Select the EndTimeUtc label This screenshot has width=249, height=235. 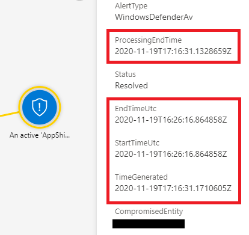click(x=135, y=109)
